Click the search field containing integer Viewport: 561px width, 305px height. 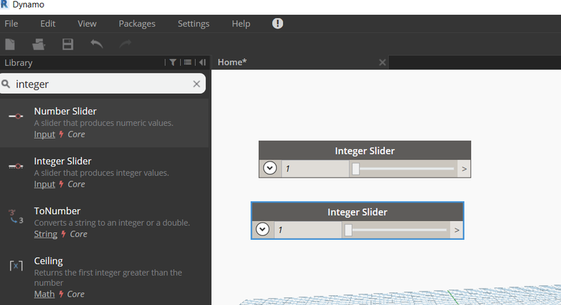tap(102, 84)
